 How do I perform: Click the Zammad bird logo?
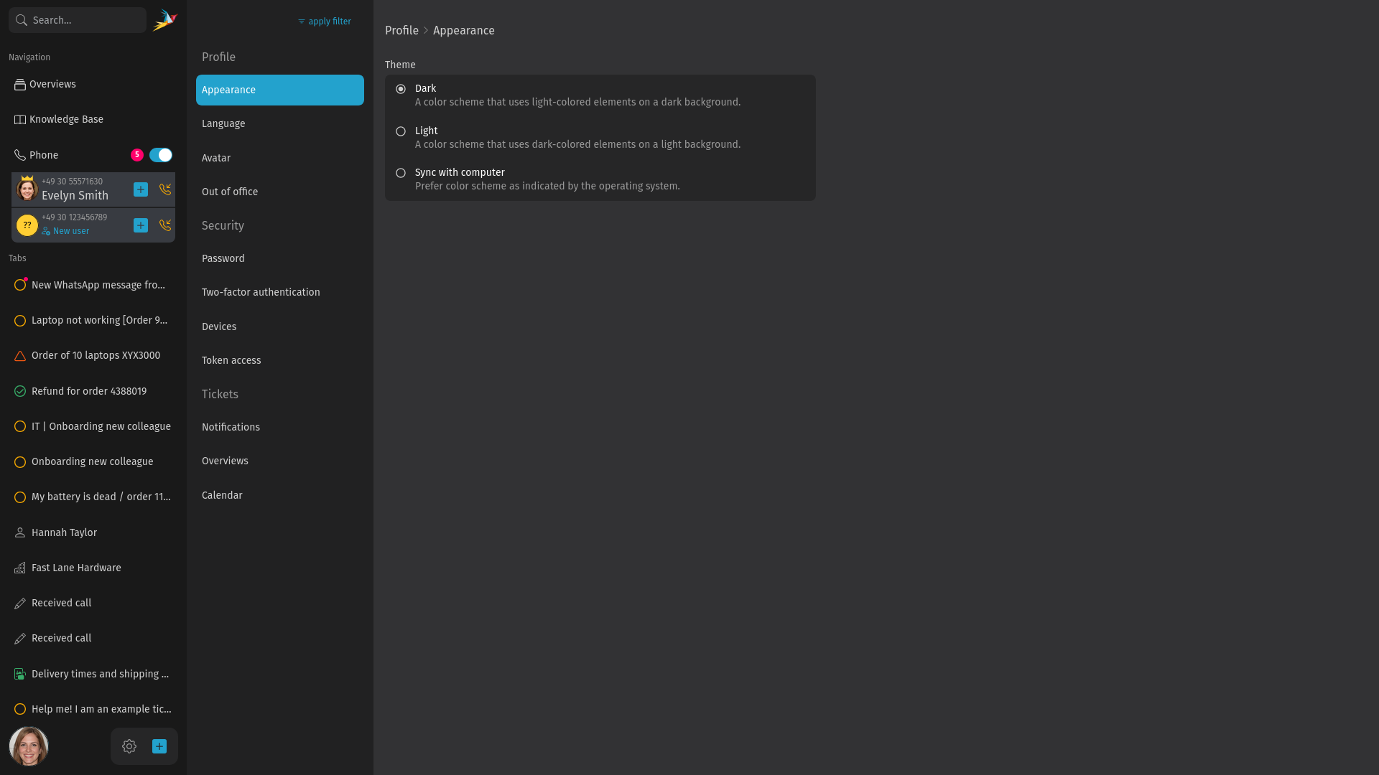164,20
